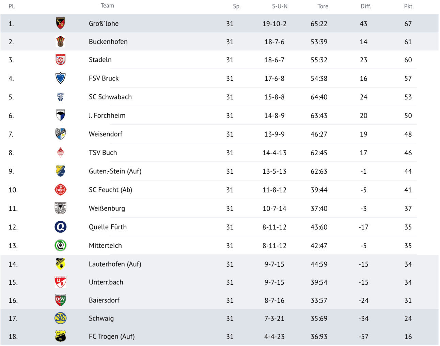
Task: Click the Diff. column header
Action: 365,6
